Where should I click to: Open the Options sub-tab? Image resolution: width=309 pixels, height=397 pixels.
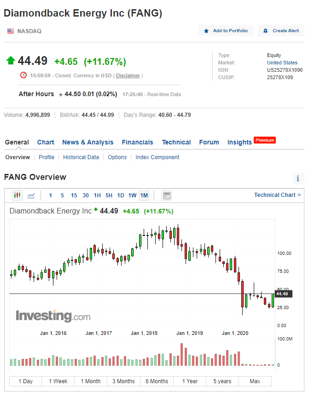[x=117, y=157]
